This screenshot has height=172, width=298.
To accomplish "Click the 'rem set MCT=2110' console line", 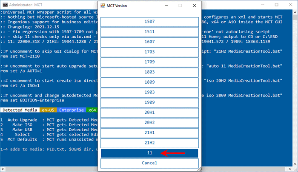I will pyautogui.click(x=20, y=56).
